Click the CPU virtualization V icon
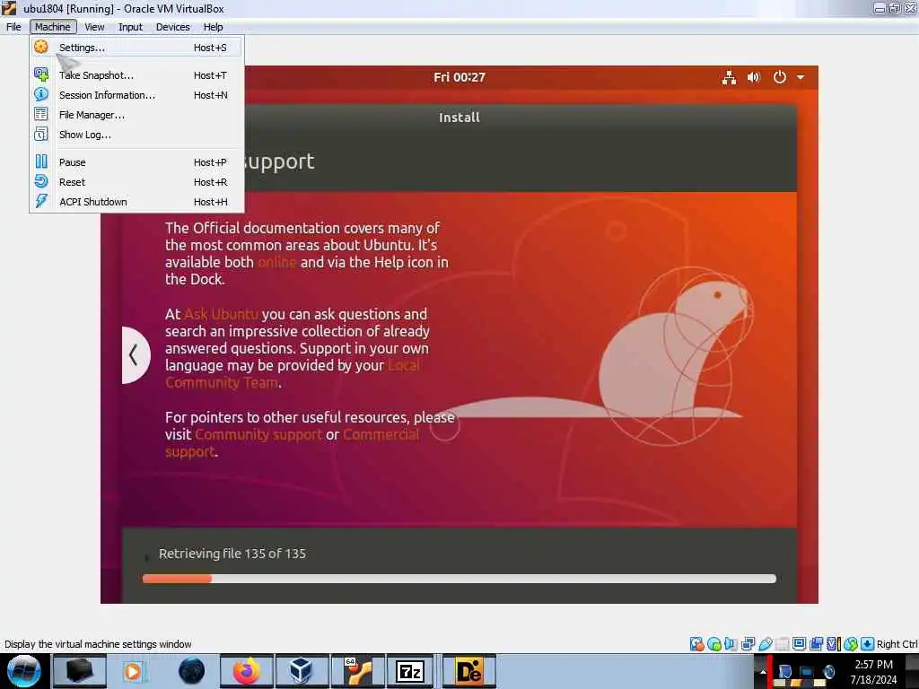Screen dimensions: 919x689 [833, 644]
